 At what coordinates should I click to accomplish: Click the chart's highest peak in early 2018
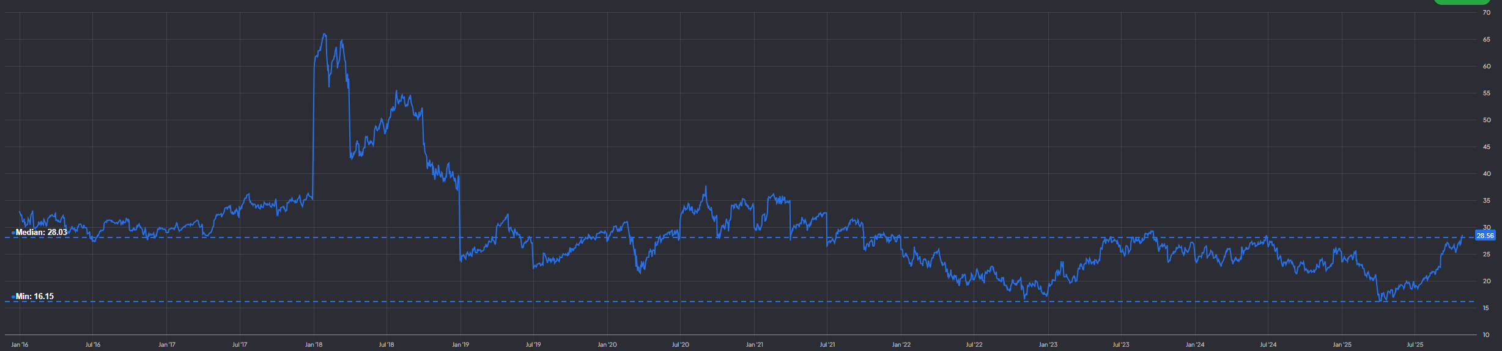(324, 35)
